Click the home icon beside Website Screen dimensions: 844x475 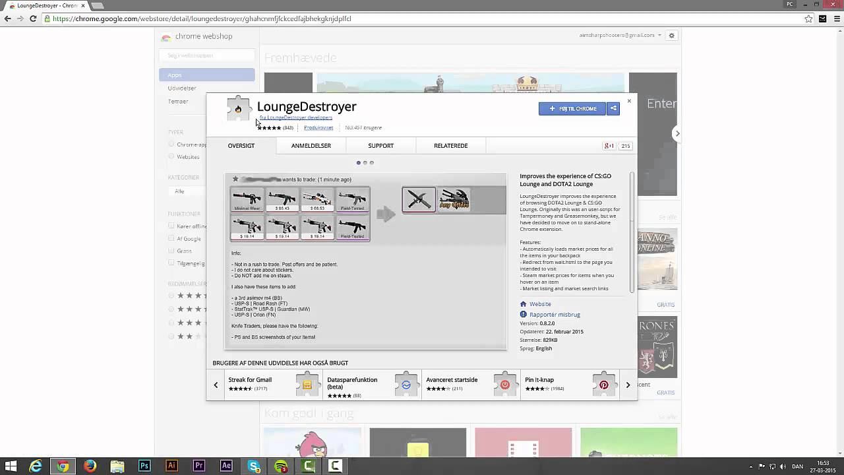coord(523,304)
